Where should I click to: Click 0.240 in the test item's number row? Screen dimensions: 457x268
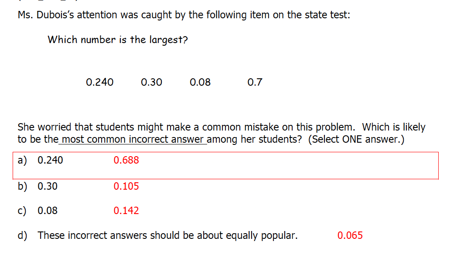coord(100,82)
